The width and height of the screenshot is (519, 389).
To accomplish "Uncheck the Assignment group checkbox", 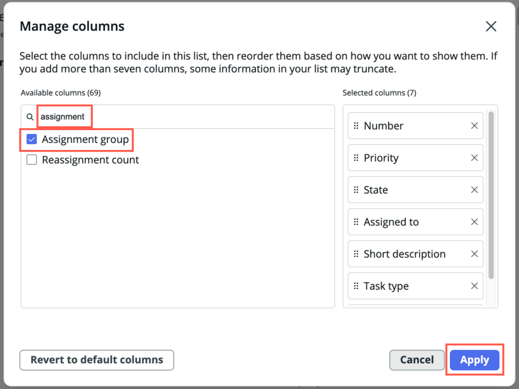I will 31,140.
